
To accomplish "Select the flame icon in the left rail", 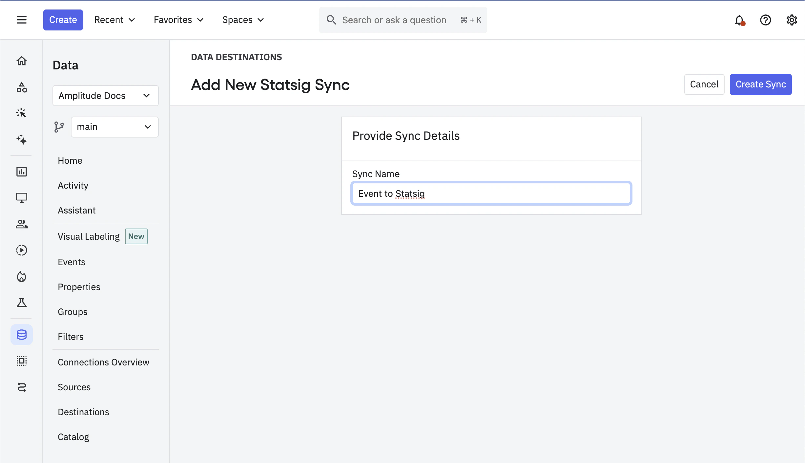I will tap(21, 277).
